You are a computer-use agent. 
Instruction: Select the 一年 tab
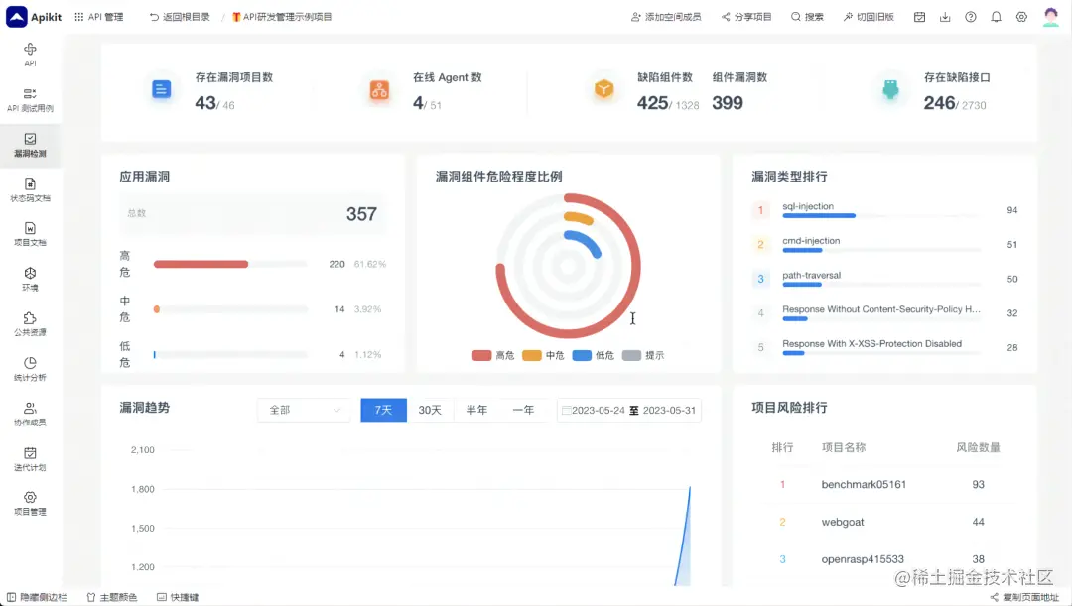pos(524,410)
